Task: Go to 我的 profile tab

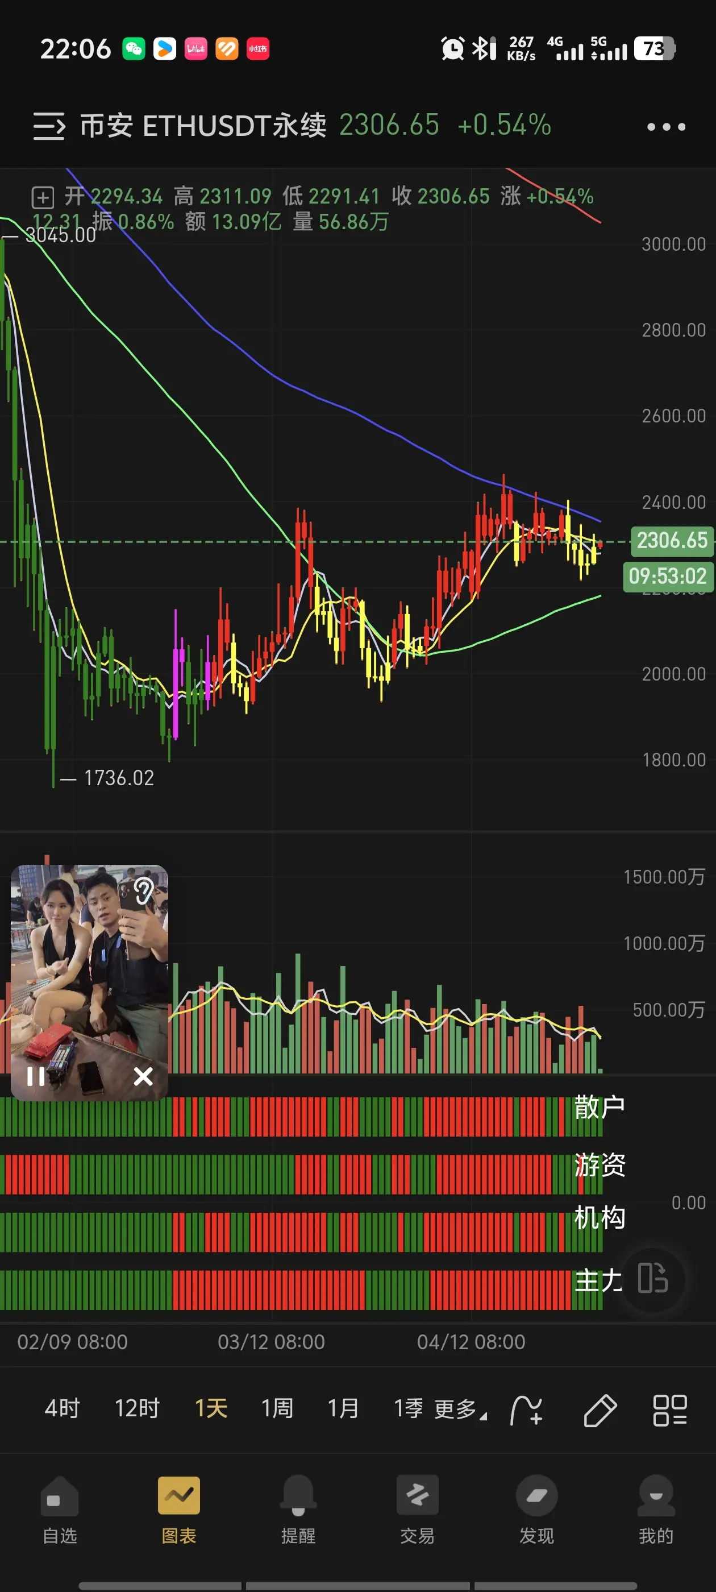Action: (x=656, y=1510)
